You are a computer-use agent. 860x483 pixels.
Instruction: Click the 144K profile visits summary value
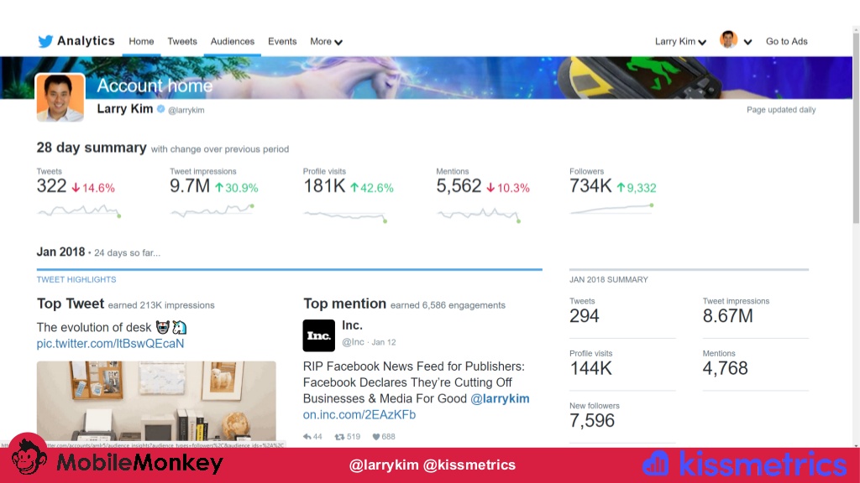coord(590,369)
